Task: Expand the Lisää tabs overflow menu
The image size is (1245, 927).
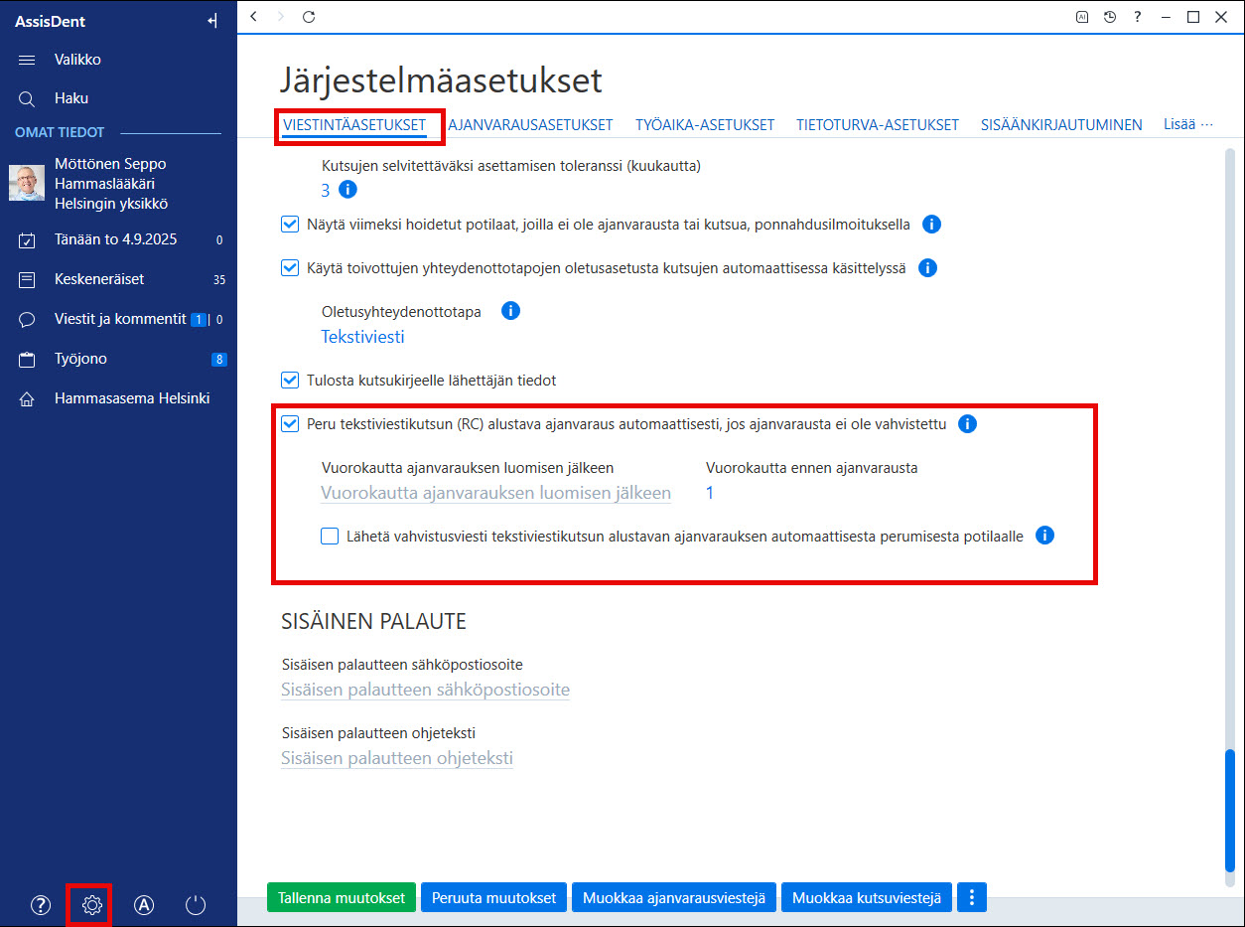Action: (x=1188, y=124)
